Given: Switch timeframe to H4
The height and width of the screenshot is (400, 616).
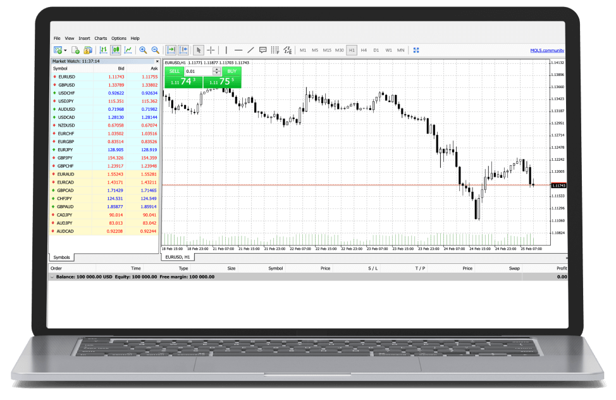Looking at the screenshot, I should pyautogui.click(x=364, y=51).
